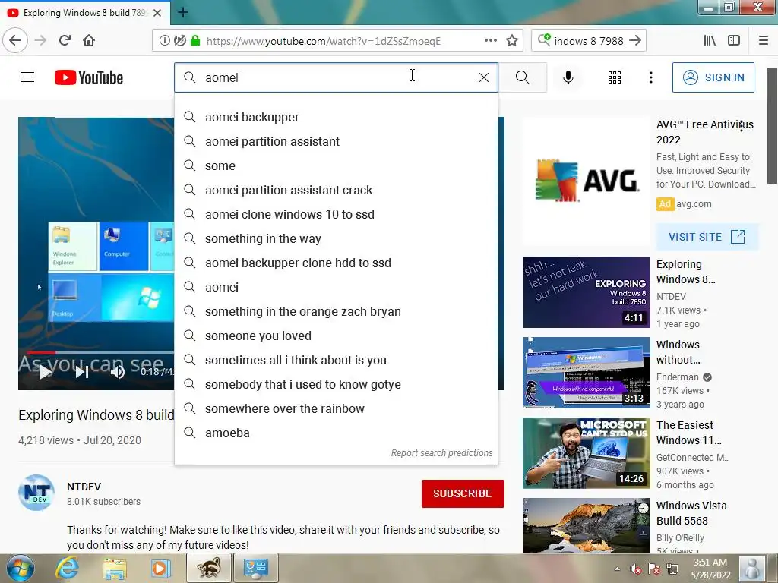Mute the video player volume

pyautogui.click(x=117, y=372)
